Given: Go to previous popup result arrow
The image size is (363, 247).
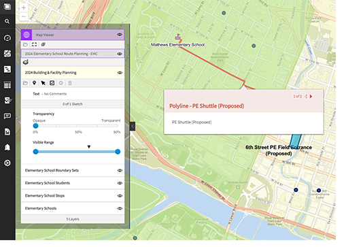Looking at the screenshot, I should click(306, 97).
